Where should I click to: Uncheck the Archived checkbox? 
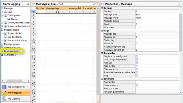click(137, 63)
